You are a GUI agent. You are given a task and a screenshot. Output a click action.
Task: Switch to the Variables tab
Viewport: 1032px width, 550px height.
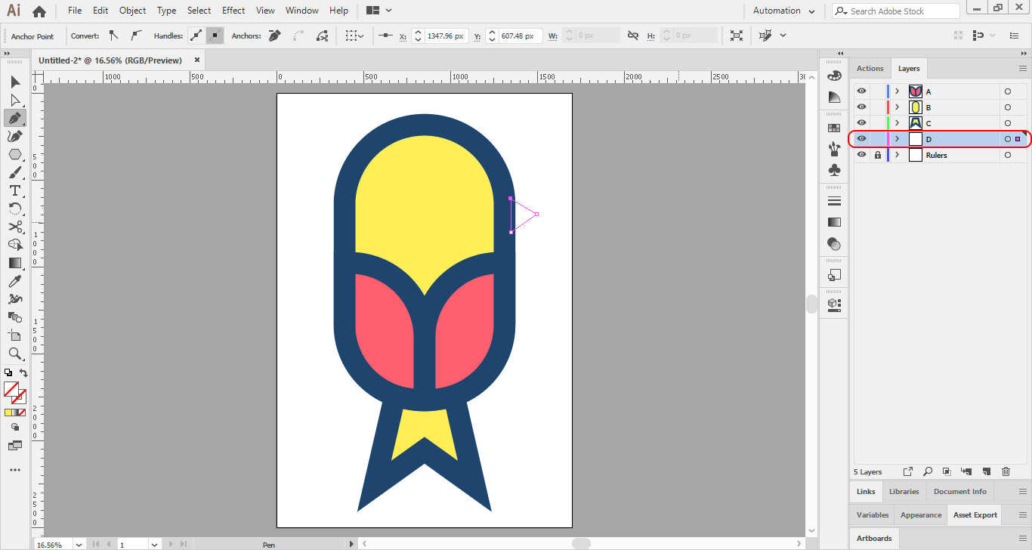[x=873, y=514]
